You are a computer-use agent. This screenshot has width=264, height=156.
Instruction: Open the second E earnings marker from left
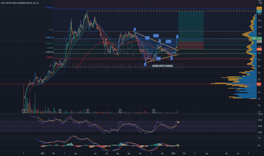coord(26,111)
